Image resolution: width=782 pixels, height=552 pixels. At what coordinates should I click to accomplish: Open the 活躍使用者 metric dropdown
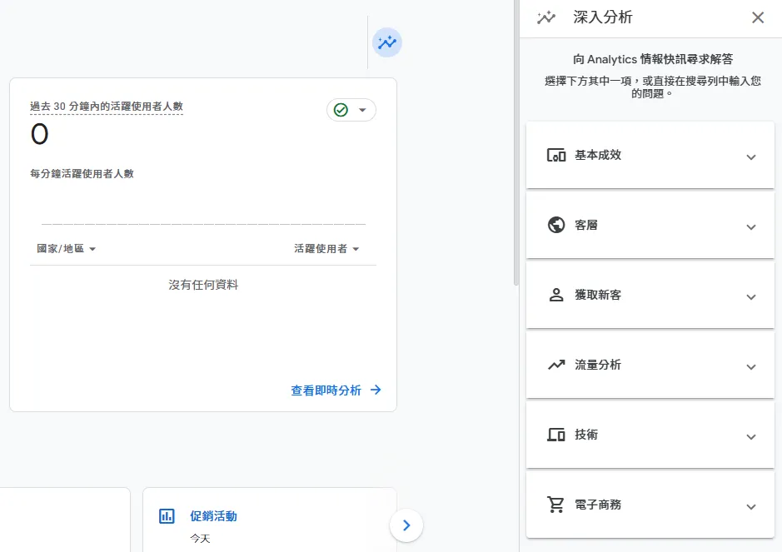tap(326, 248)
